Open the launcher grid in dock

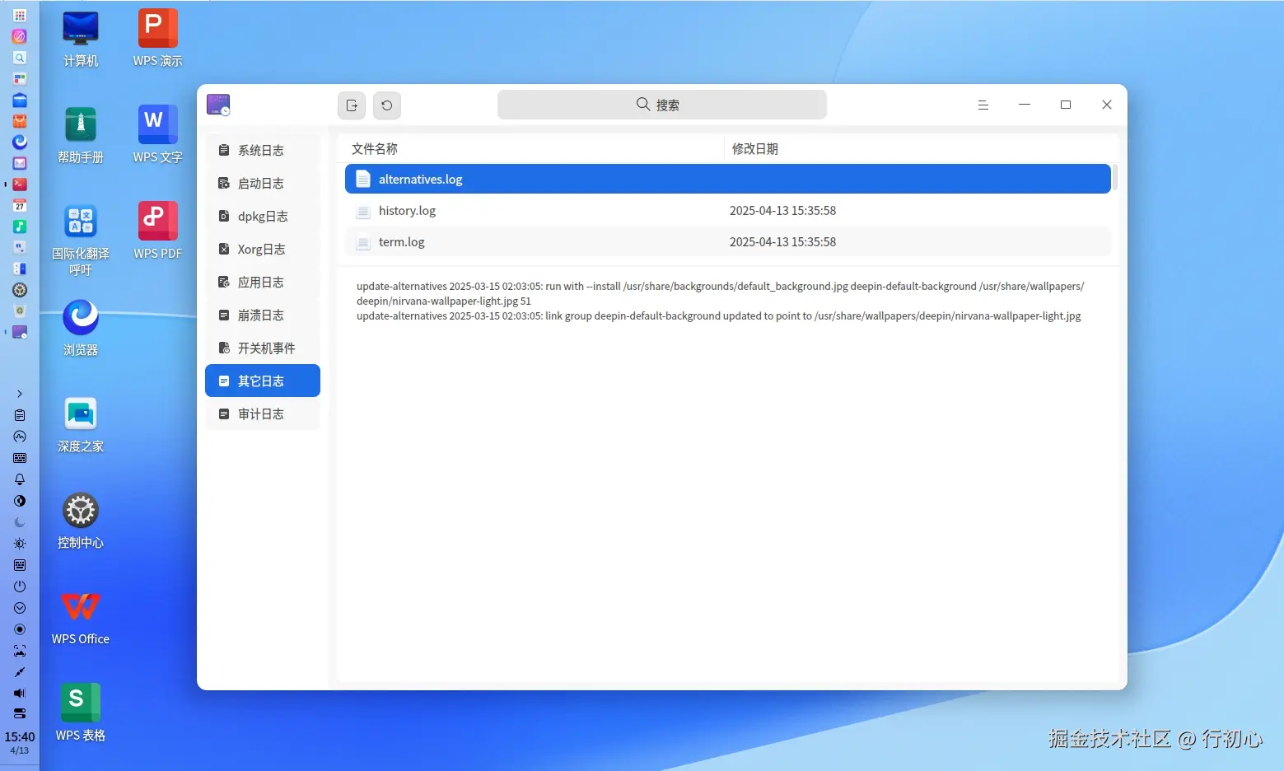tap(20, 15)
